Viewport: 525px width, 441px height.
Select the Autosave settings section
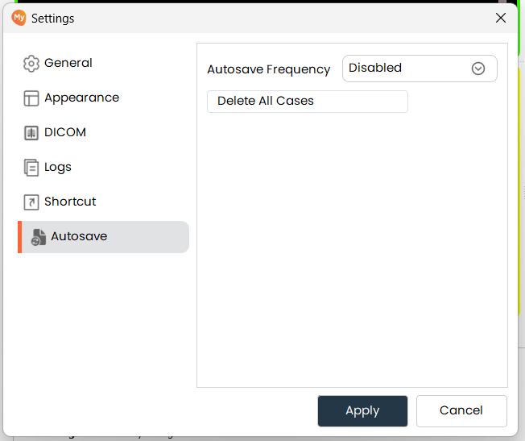click(79, 236)
